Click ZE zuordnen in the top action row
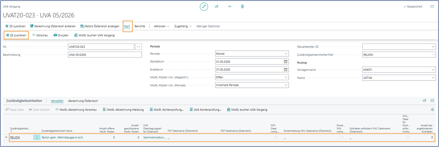 16,26
